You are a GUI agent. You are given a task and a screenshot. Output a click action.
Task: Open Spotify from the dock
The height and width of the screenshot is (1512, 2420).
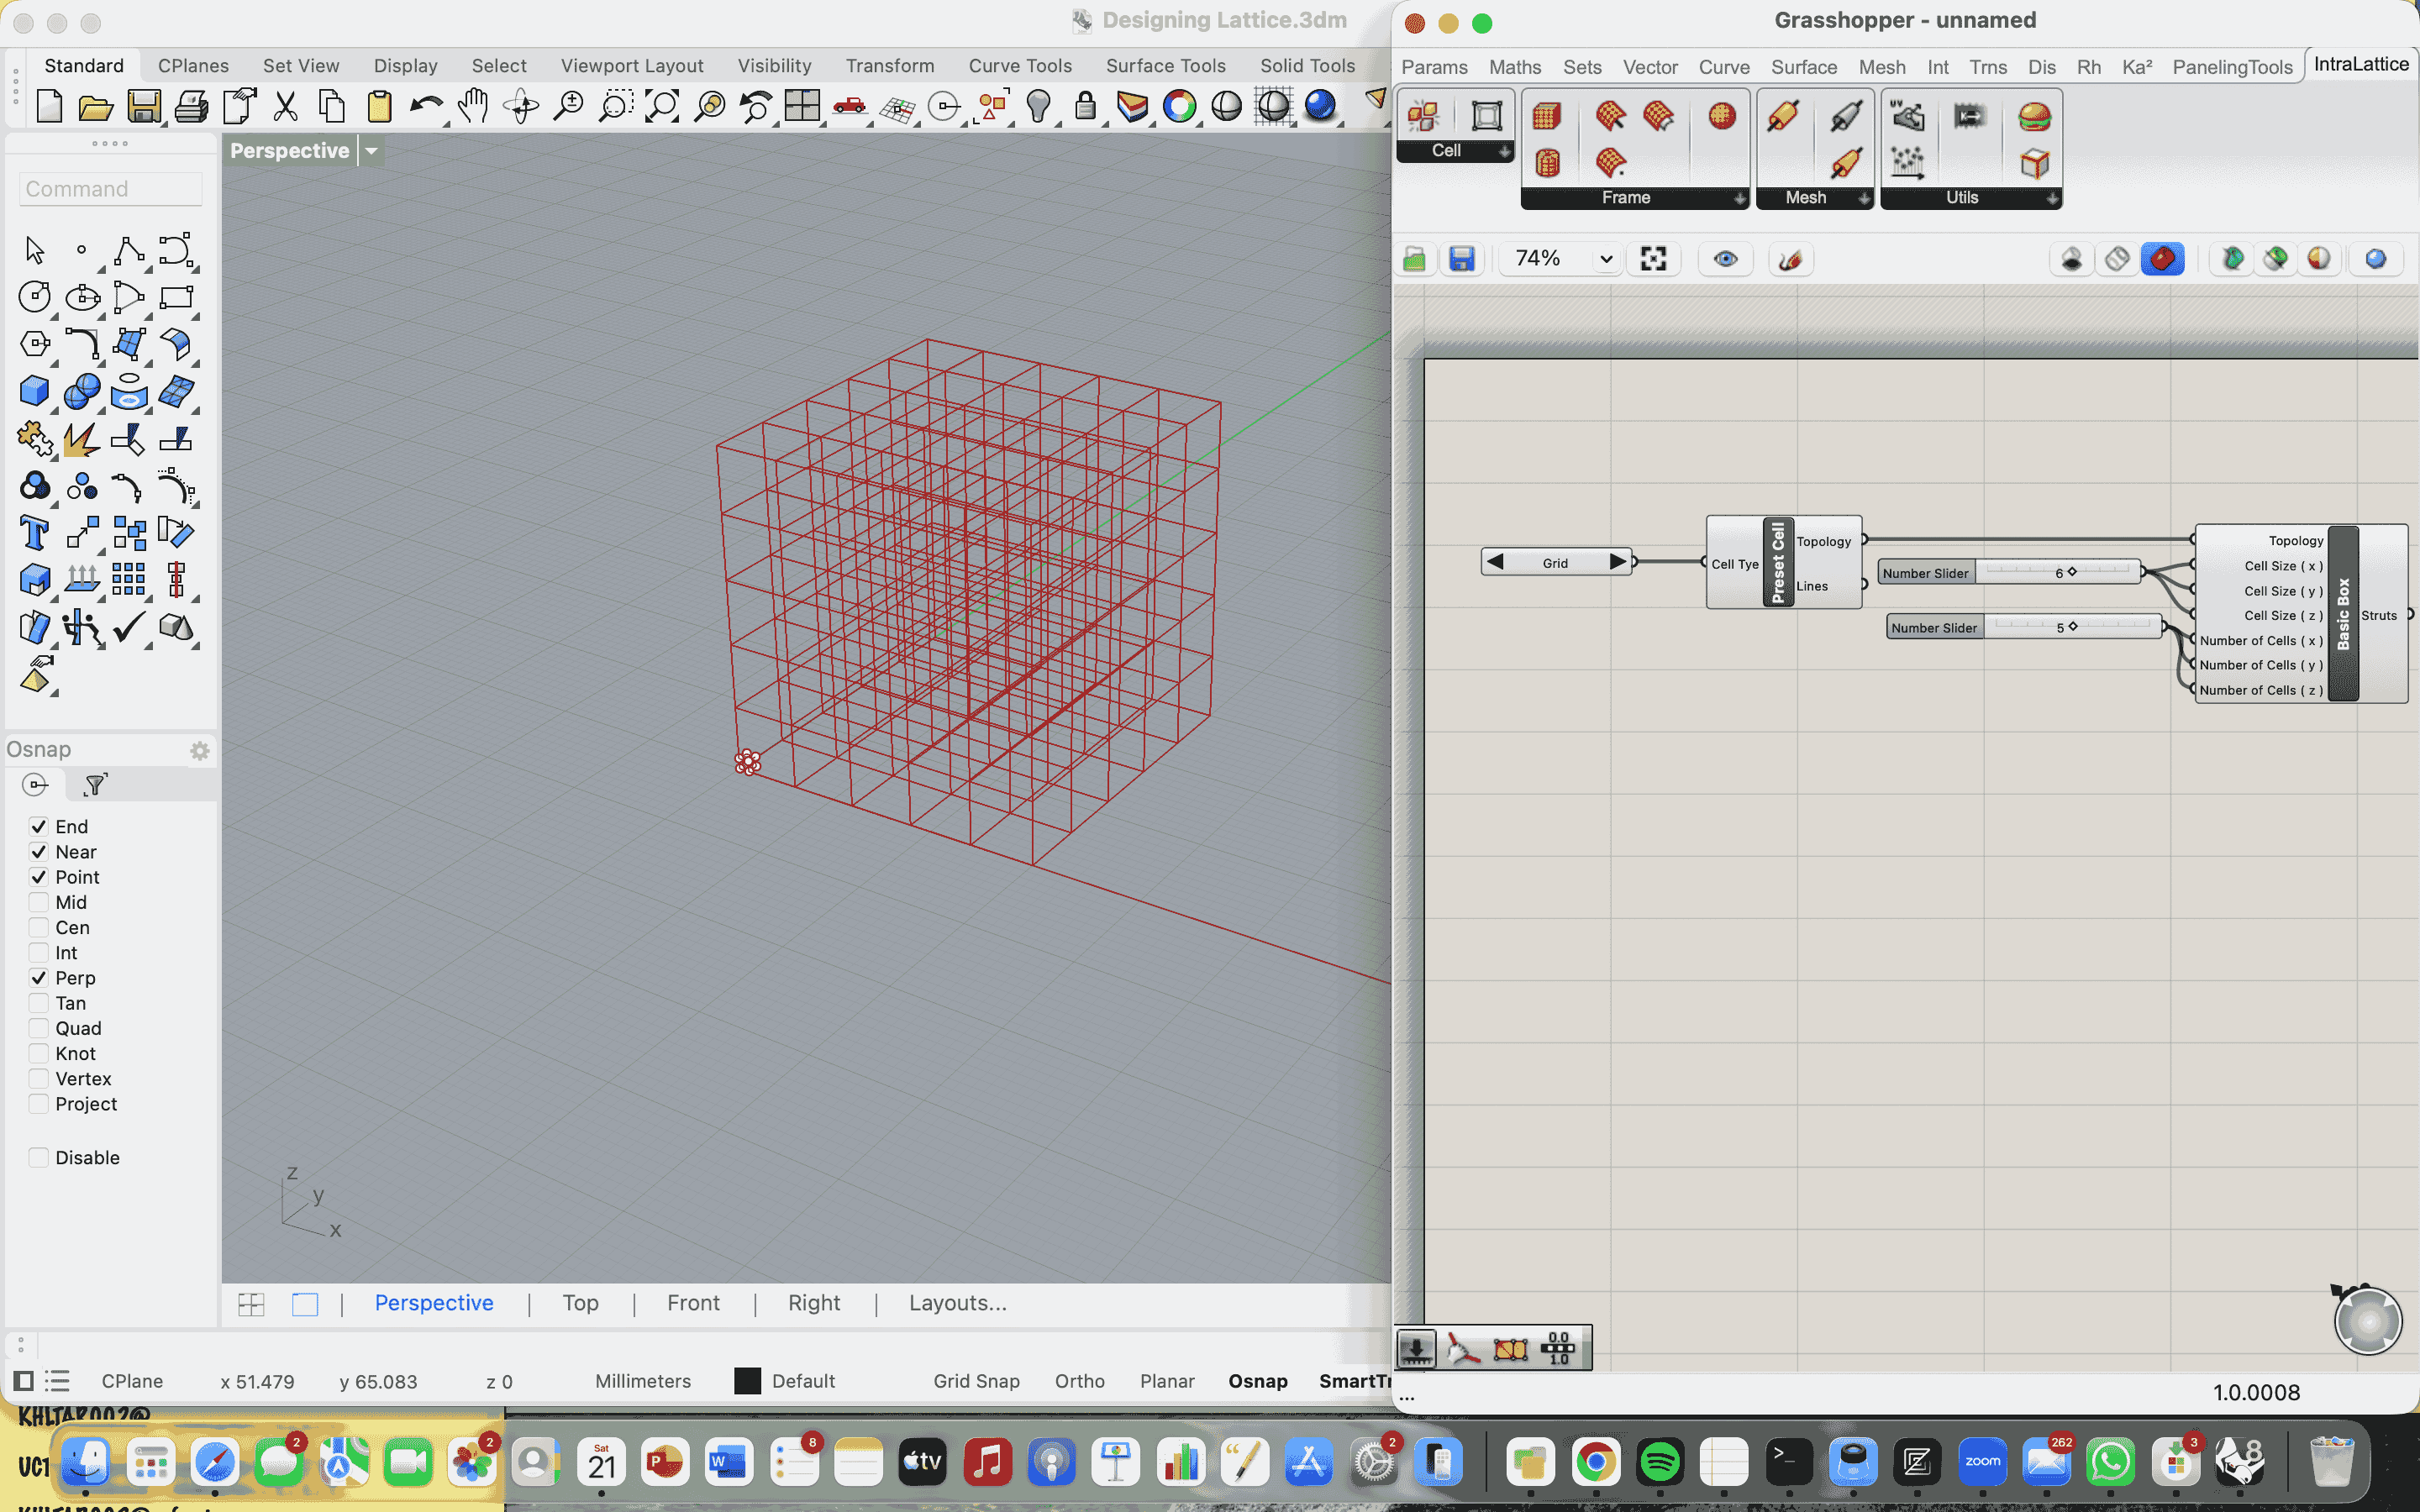pyautogui.click(x=1660, y=1463)
